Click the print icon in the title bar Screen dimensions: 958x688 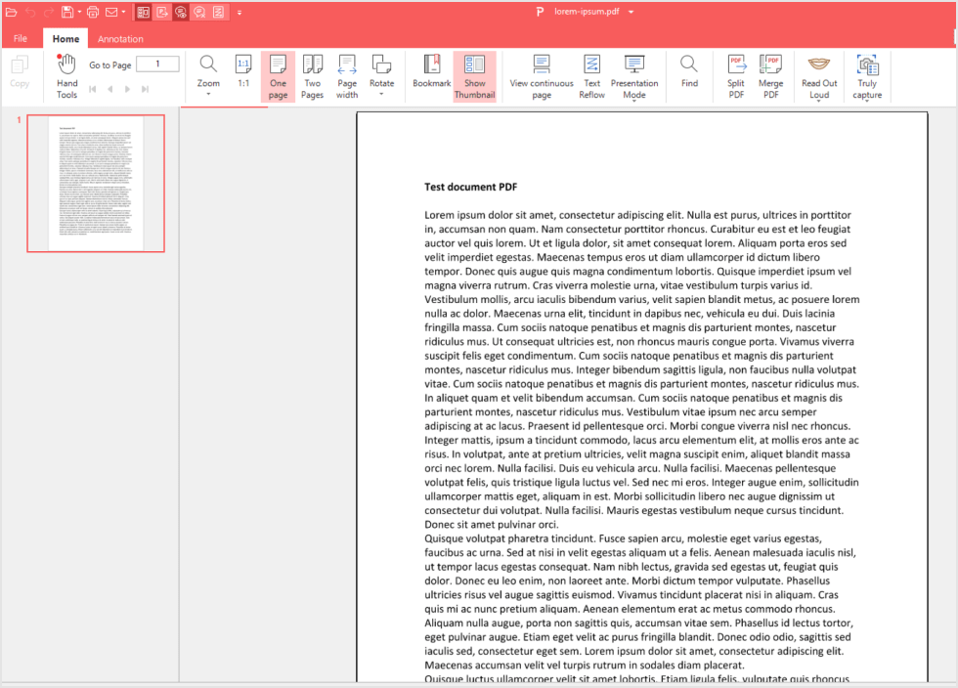(93, 12)
